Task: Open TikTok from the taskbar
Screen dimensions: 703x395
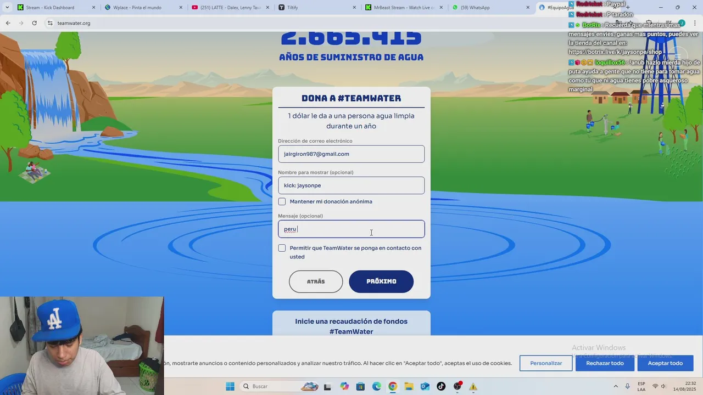Action: [441, 386]
